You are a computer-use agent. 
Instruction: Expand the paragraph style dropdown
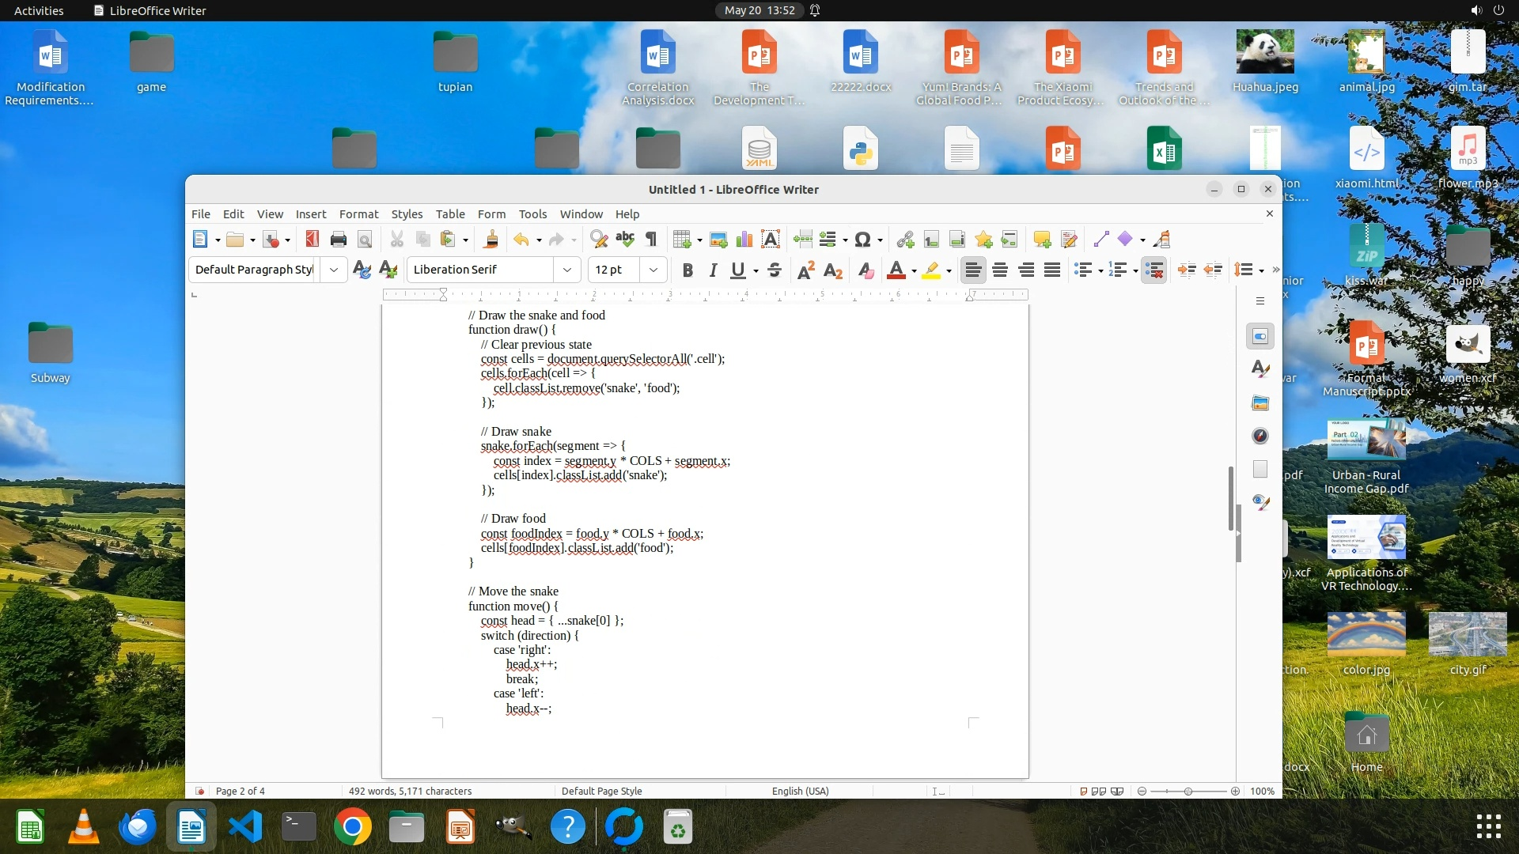click(x=334, y=270)
